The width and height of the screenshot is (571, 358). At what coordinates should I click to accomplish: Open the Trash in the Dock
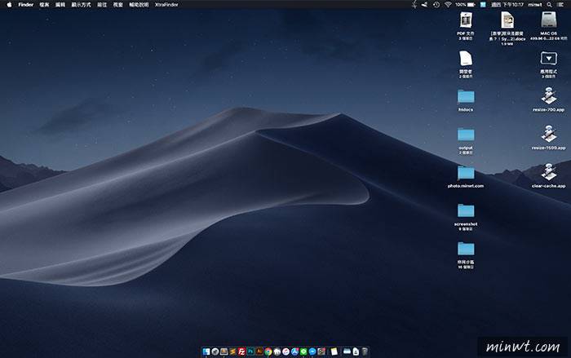pyautogui.click(x=364, y=351)
